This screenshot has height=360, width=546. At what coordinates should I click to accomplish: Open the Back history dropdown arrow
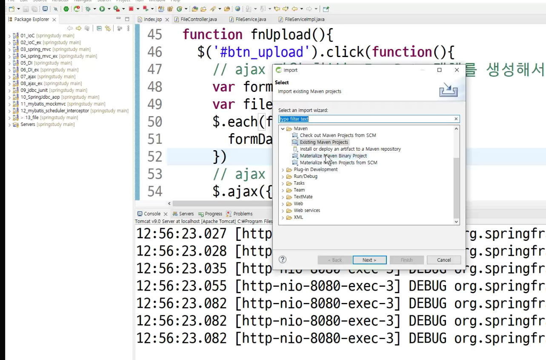coord(302,9)
